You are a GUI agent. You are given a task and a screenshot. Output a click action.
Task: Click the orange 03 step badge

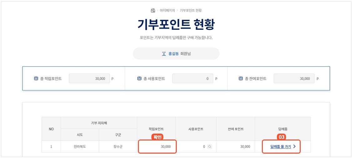pyautogui.click(x=281, y=137)
